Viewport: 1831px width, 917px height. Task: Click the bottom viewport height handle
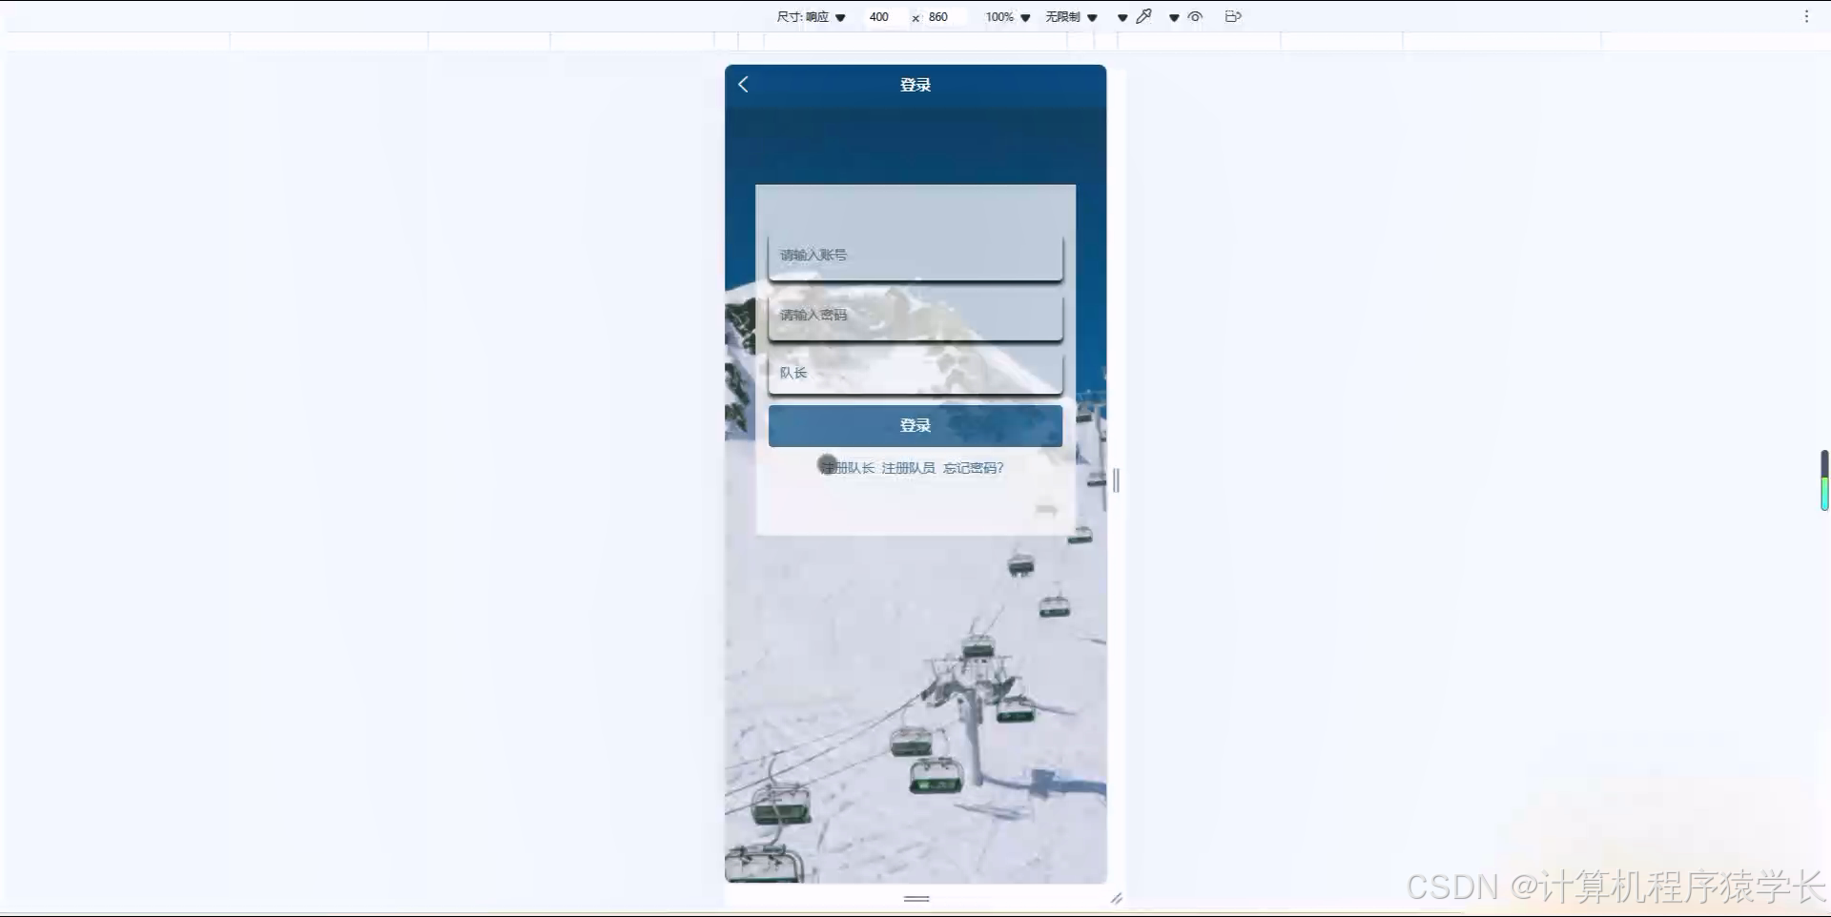(916, 898)
